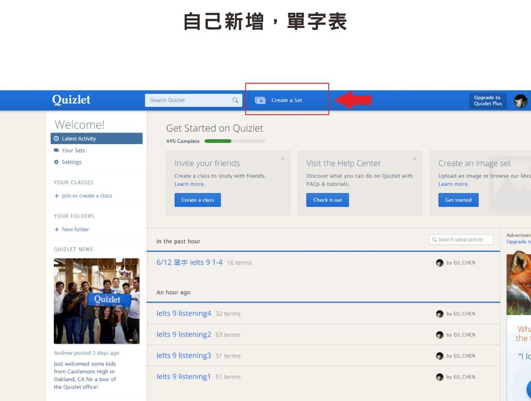Viewport: 531px width, 401px height.
Task: Dismiss the Invite your friends card
Action: click(283, 159)
